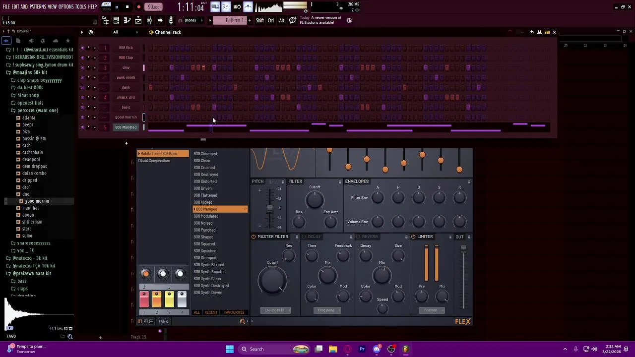
Task: Open Windows Start menu
Action: [x=230, y=349]
